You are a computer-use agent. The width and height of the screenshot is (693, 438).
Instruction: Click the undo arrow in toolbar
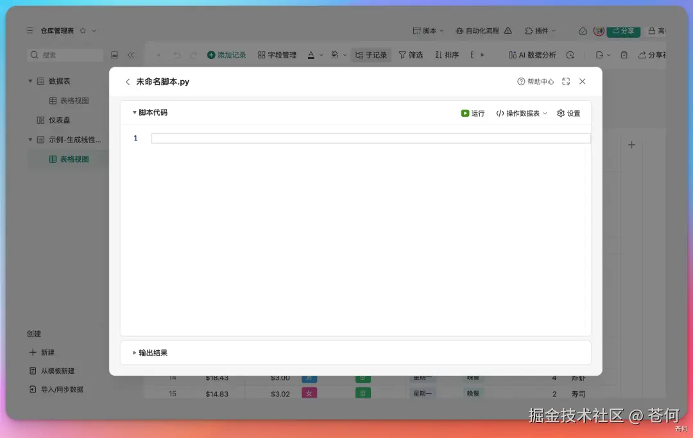click(x=177, y=55)
